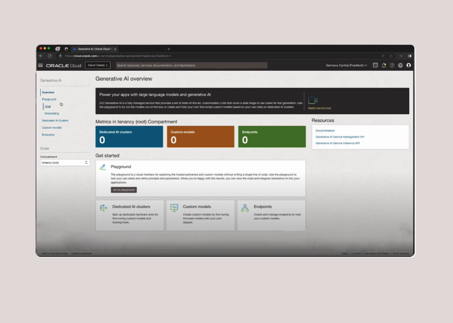Click the Go to playground button
This screenshot has height=323, width=453.
(x=124, y=190)
